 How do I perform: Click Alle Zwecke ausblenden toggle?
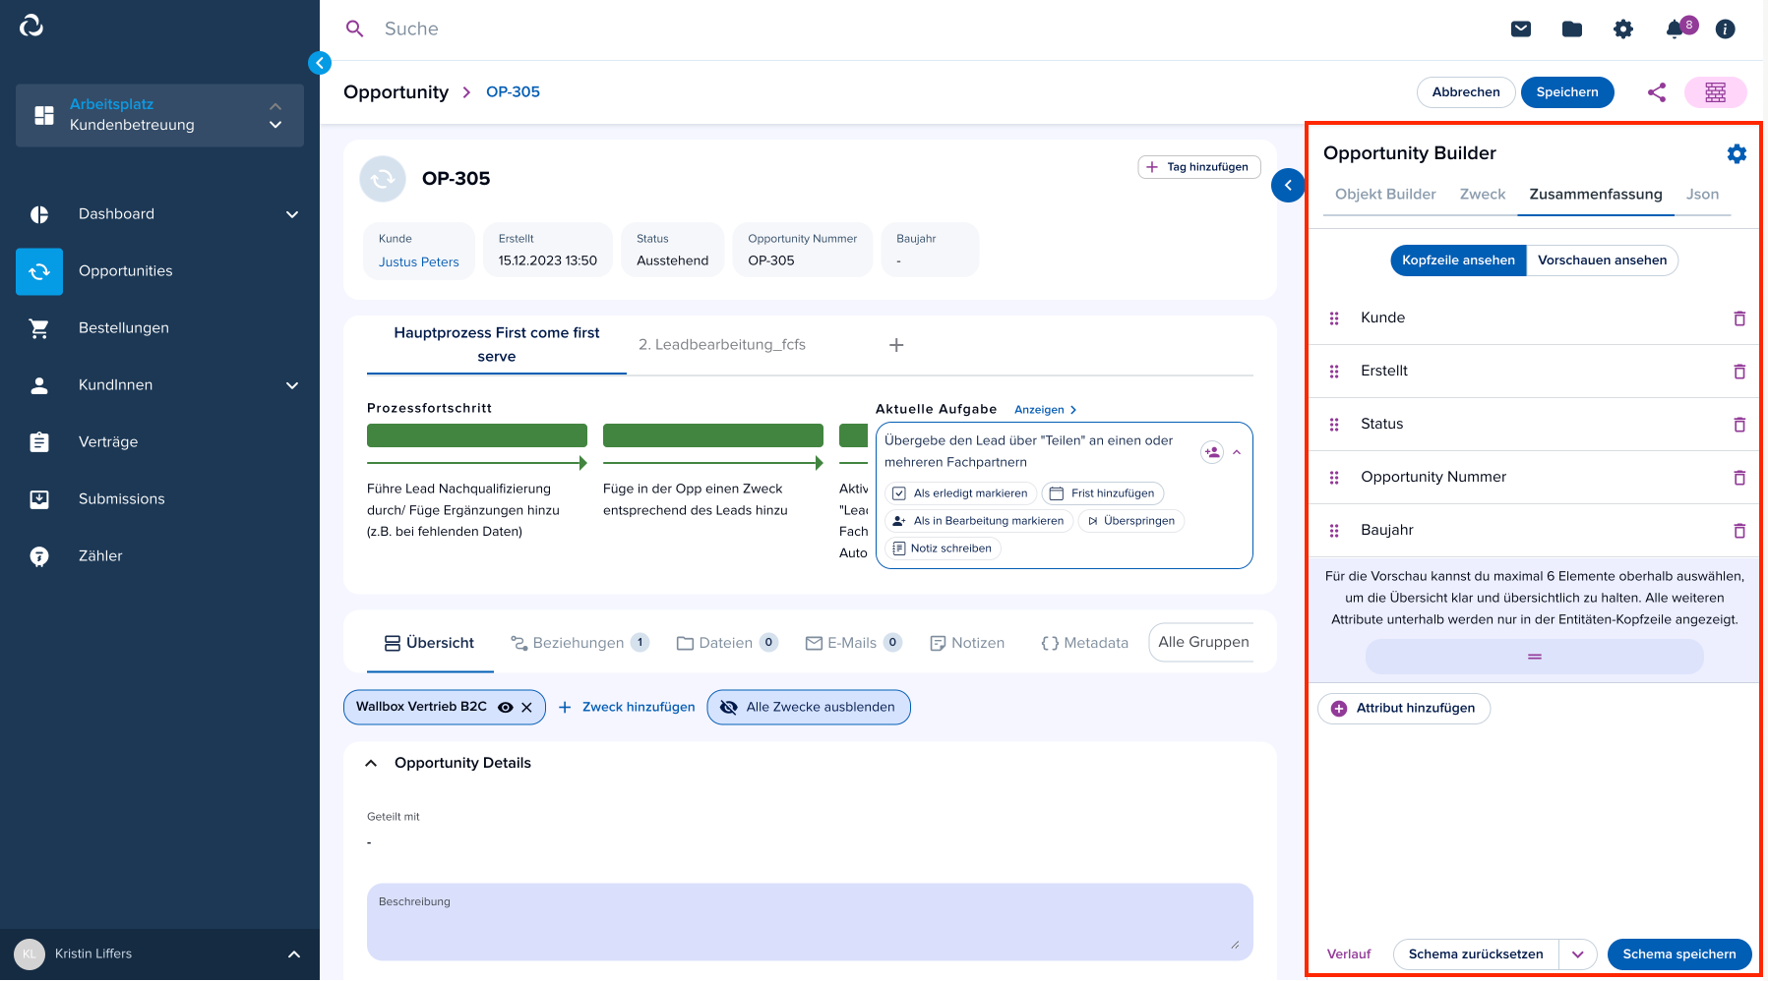(809, 707)
